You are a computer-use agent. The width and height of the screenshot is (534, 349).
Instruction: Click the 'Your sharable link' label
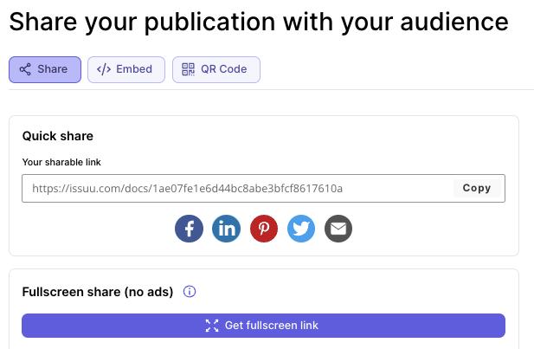pyautogui.click(x=61, y=162)
